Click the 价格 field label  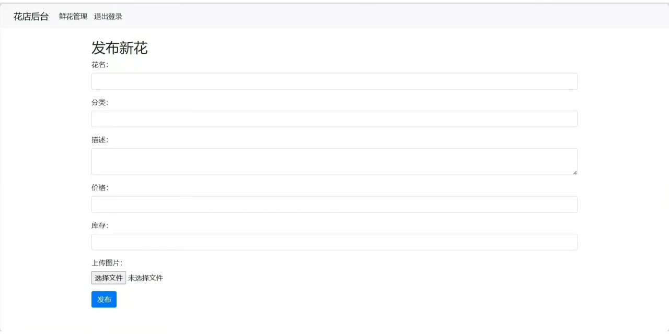99,188
